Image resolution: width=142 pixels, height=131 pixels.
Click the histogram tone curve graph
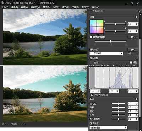coord(114,78)
